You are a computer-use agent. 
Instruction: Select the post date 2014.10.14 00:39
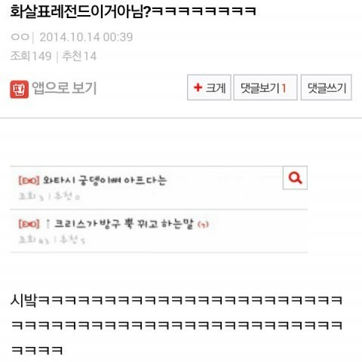tap(86, 37)
